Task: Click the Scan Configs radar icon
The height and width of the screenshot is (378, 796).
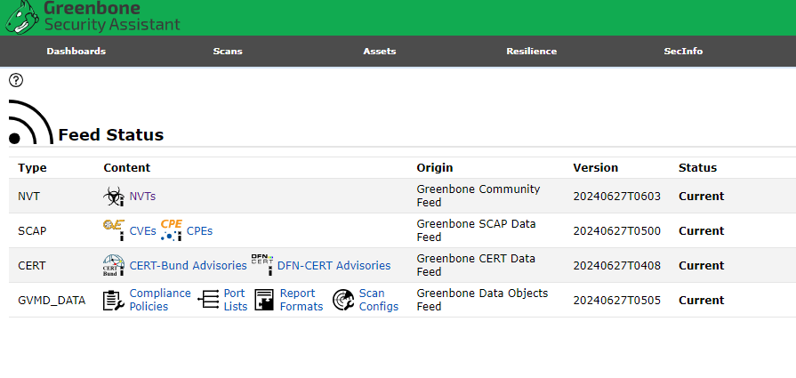Action: pyautogui.click(x=343, y=300)
